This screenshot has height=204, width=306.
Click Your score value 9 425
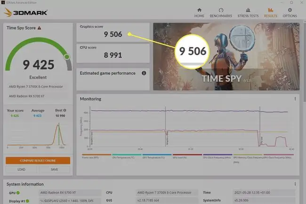click(x=15, y=115)
